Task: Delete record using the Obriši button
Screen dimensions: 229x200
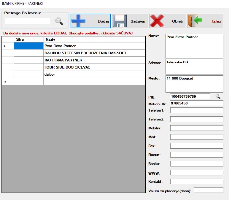Action: pos(167,21)
